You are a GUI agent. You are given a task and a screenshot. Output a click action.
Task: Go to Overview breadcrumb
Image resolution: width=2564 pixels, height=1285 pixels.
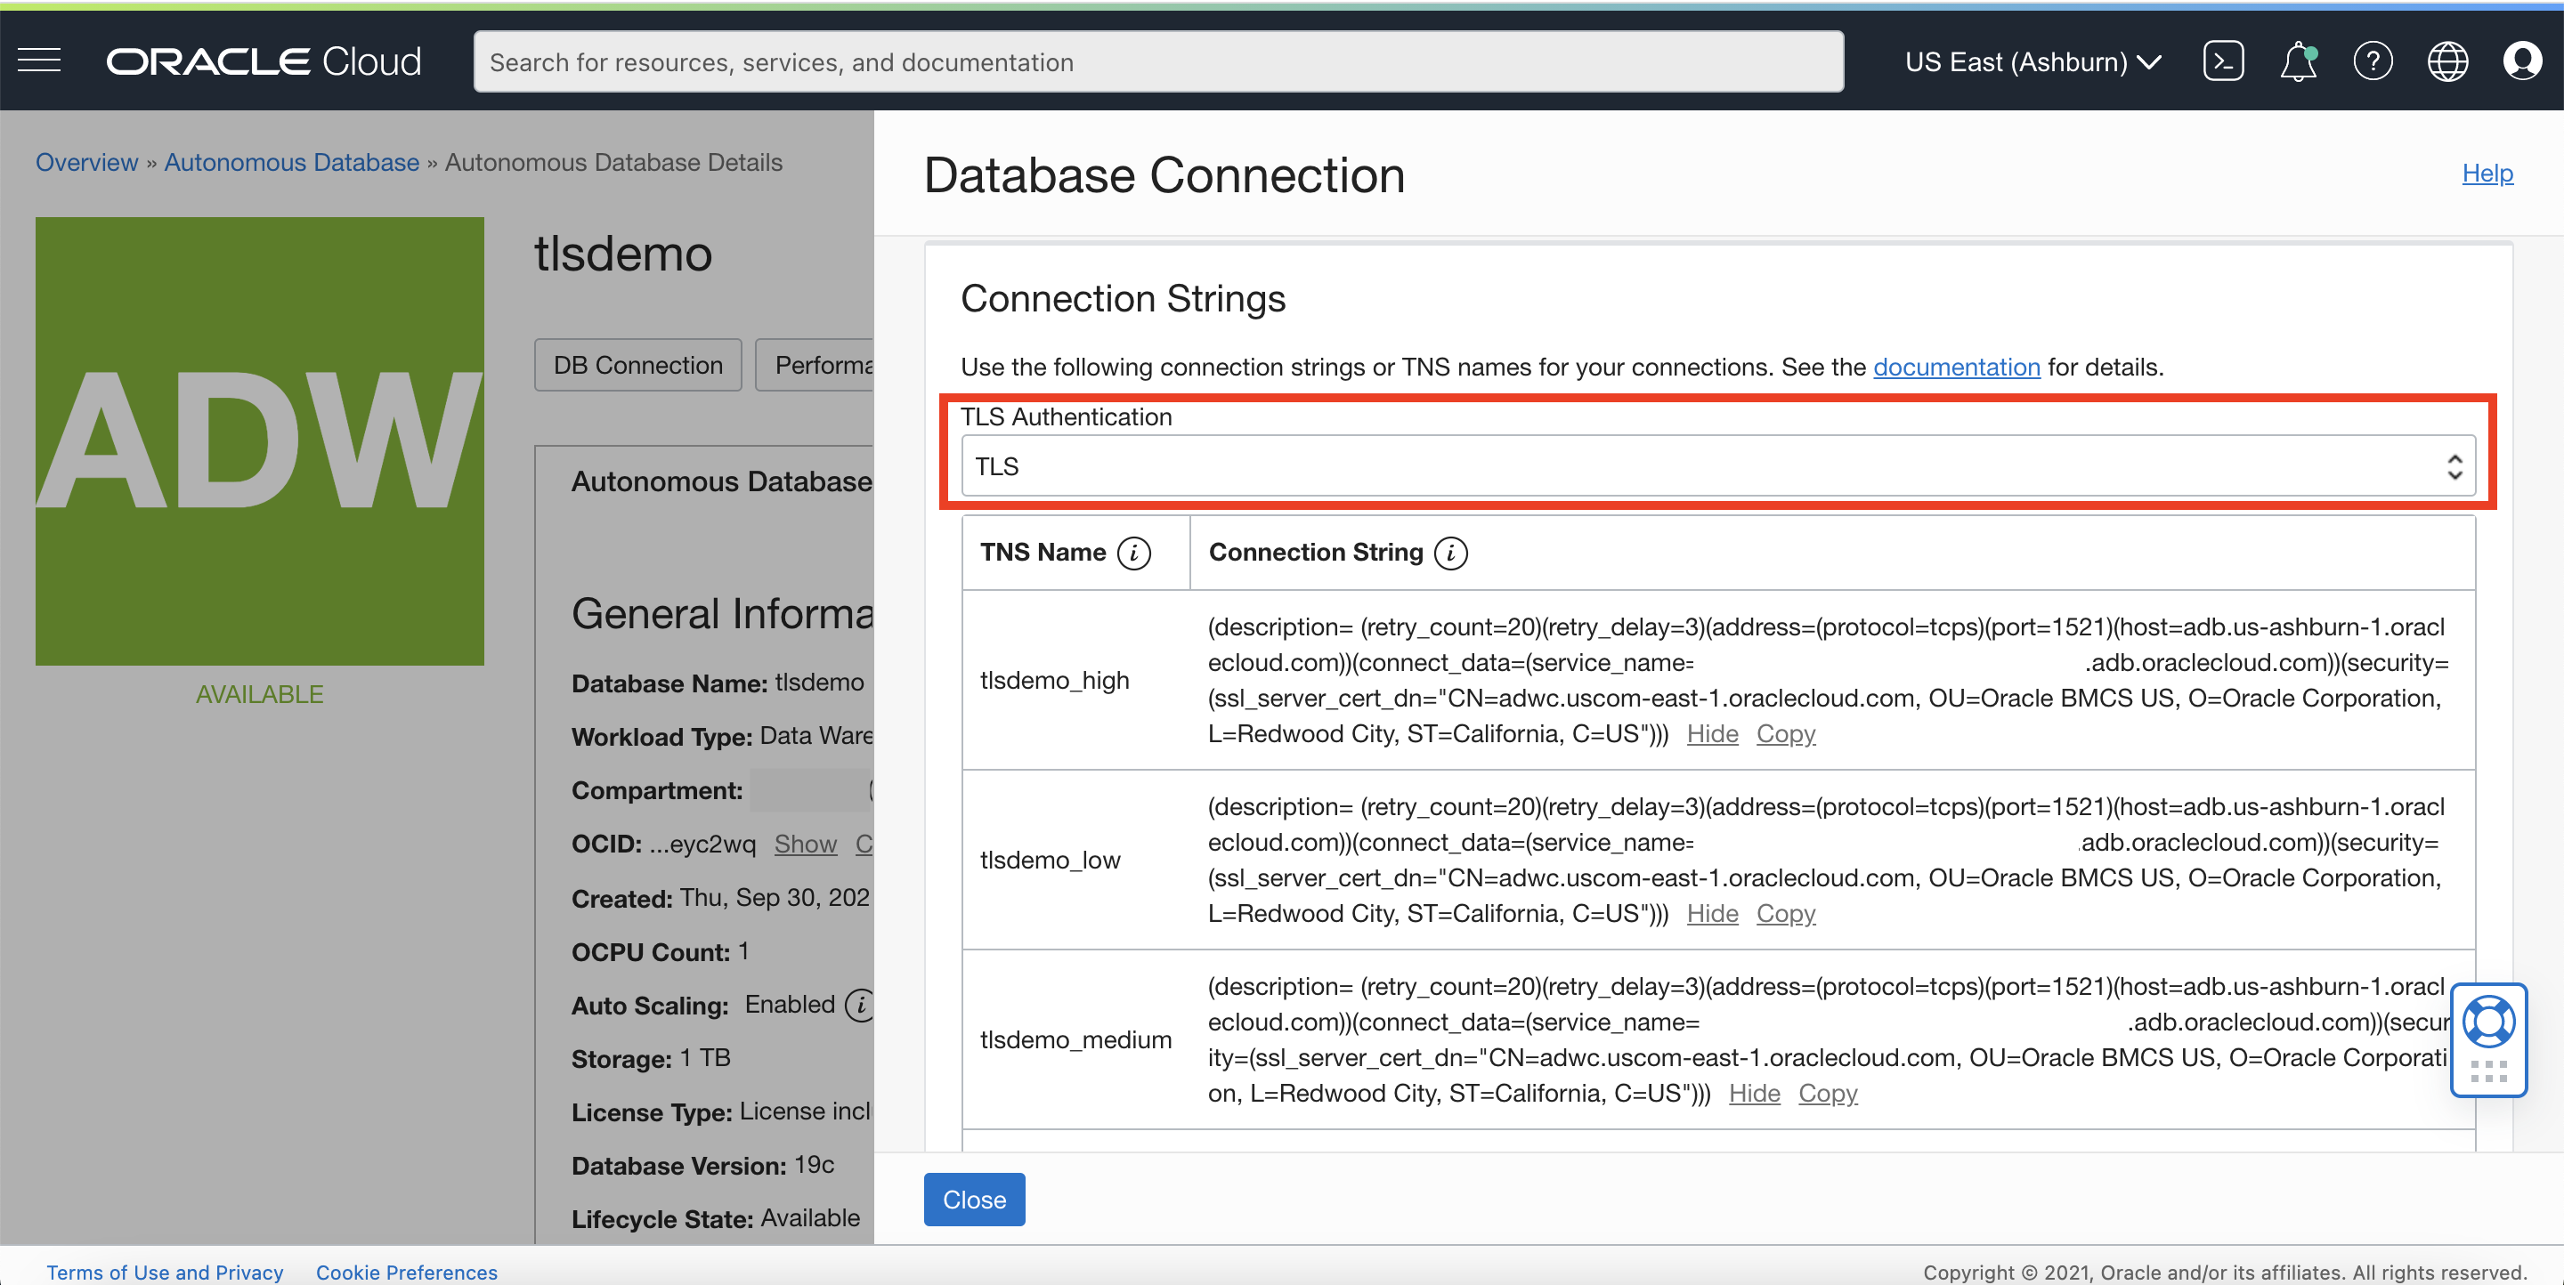click(86, 162)
